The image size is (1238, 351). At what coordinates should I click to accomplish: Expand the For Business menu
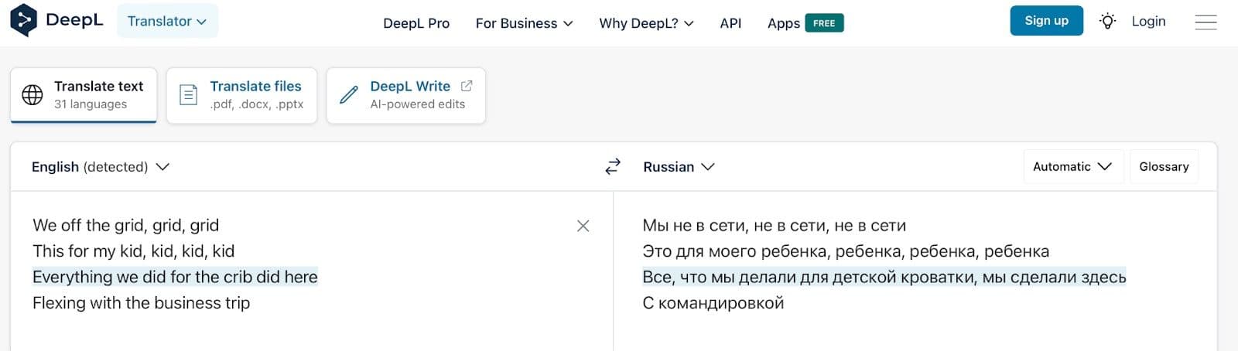click(x=524, y=23)
